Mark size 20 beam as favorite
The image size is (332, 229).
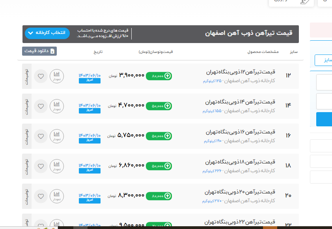pos(41,196)
